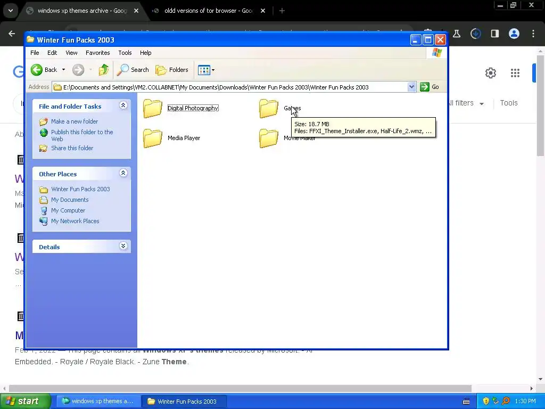
Task: Click the My Network Places icon
Action: point(44,221)
